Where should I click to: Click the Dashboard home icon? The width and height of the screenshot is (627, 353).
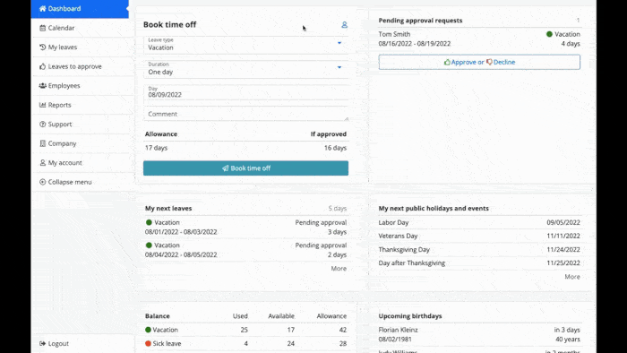42,8
